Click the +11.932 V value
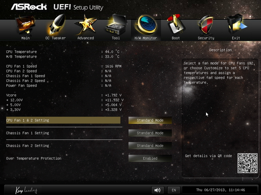Viewport: 261px width, 195px height. pyautogui.click(x=115, y=100)
